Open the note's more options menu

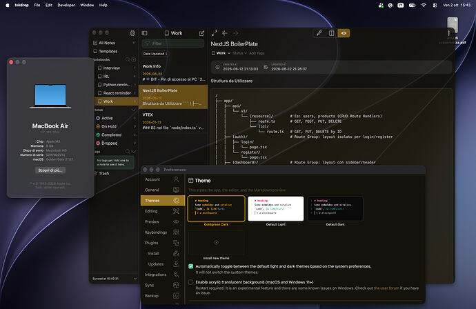[448, 33]
